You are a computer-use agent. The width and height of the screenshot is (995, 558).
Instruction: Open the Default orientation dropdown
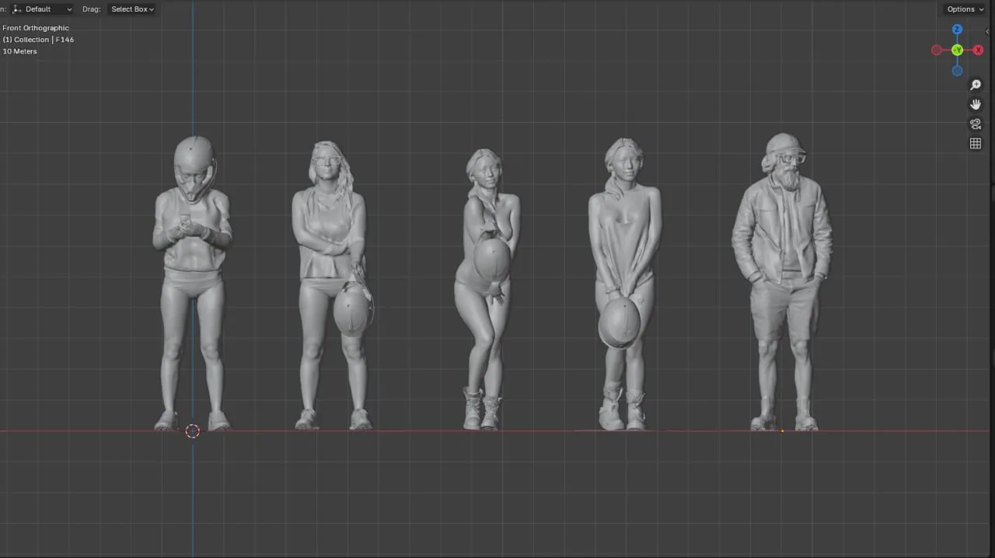[x=43, y=9]
